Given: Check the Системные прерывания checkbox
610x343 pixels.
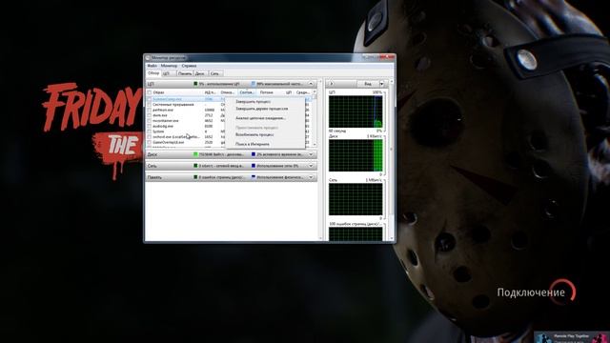Looking at the screenshot, I should [x=150, y=105].
